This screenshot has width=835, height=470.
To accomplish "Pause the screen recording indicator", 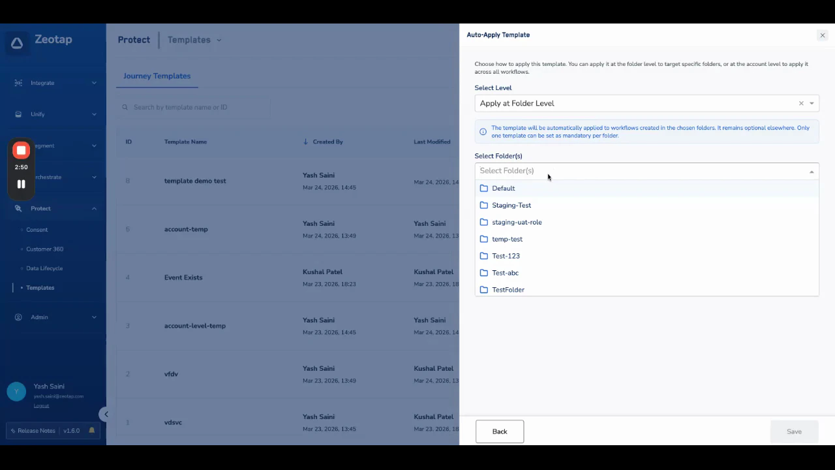I will (x=20, y=184).
